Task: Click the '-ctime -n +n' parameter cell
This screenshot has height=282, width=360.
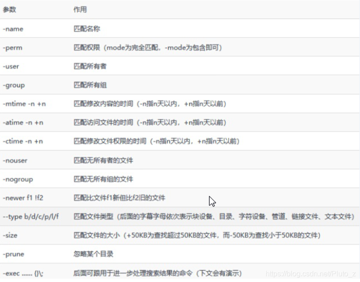Action: [x=23, y=141]
